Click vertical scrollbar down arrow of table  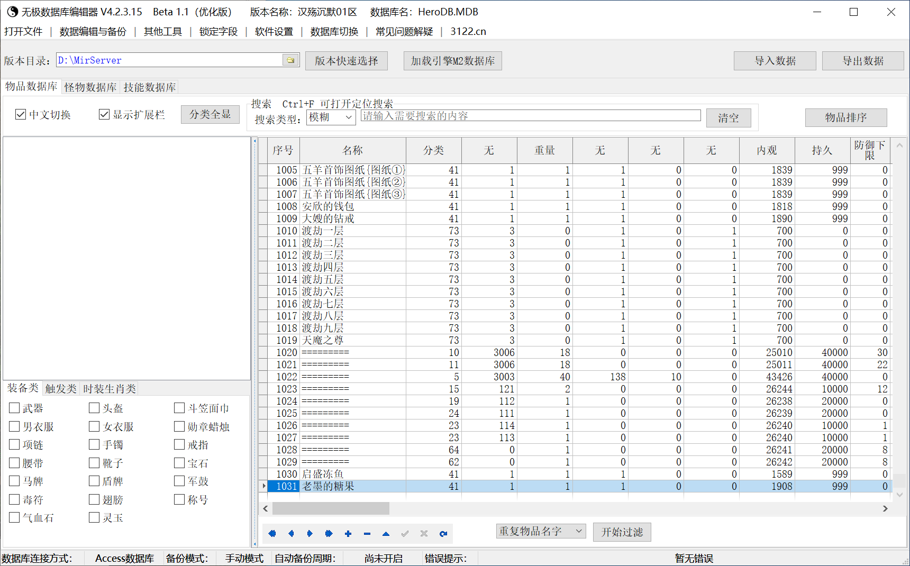click(899, 495)
